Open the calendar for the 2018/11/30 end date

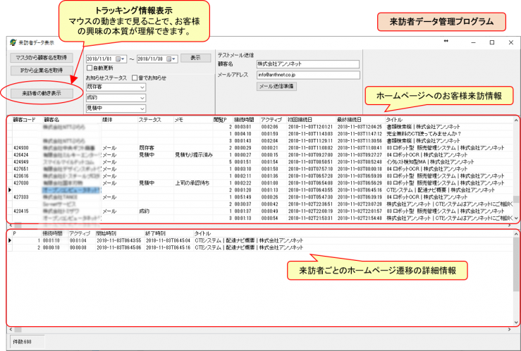click(171, 58)
